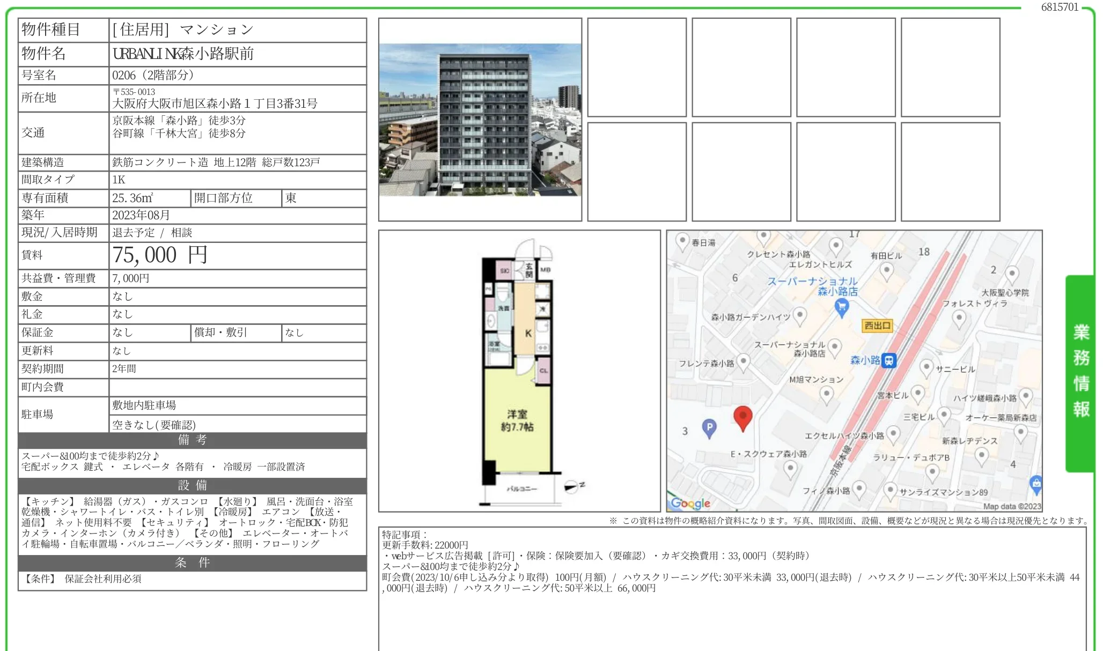Click the map pin below ラリュー・デュポアB
This screenshot has height=651, width=1103.
tap(932, 474)
